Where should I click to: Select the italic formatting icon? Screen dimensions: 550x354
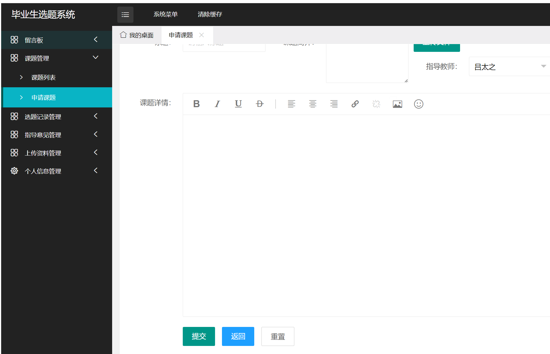tap(217, 104)
